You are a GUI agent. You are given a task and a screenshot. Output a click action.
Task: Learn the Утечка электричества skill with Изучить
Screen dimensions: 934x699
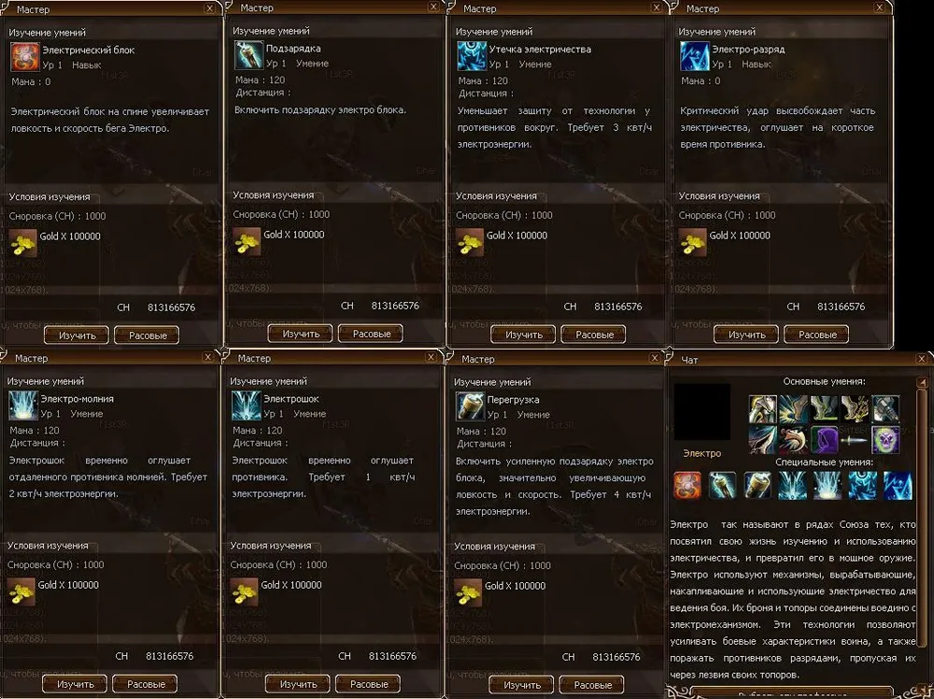tap(523, 335)
